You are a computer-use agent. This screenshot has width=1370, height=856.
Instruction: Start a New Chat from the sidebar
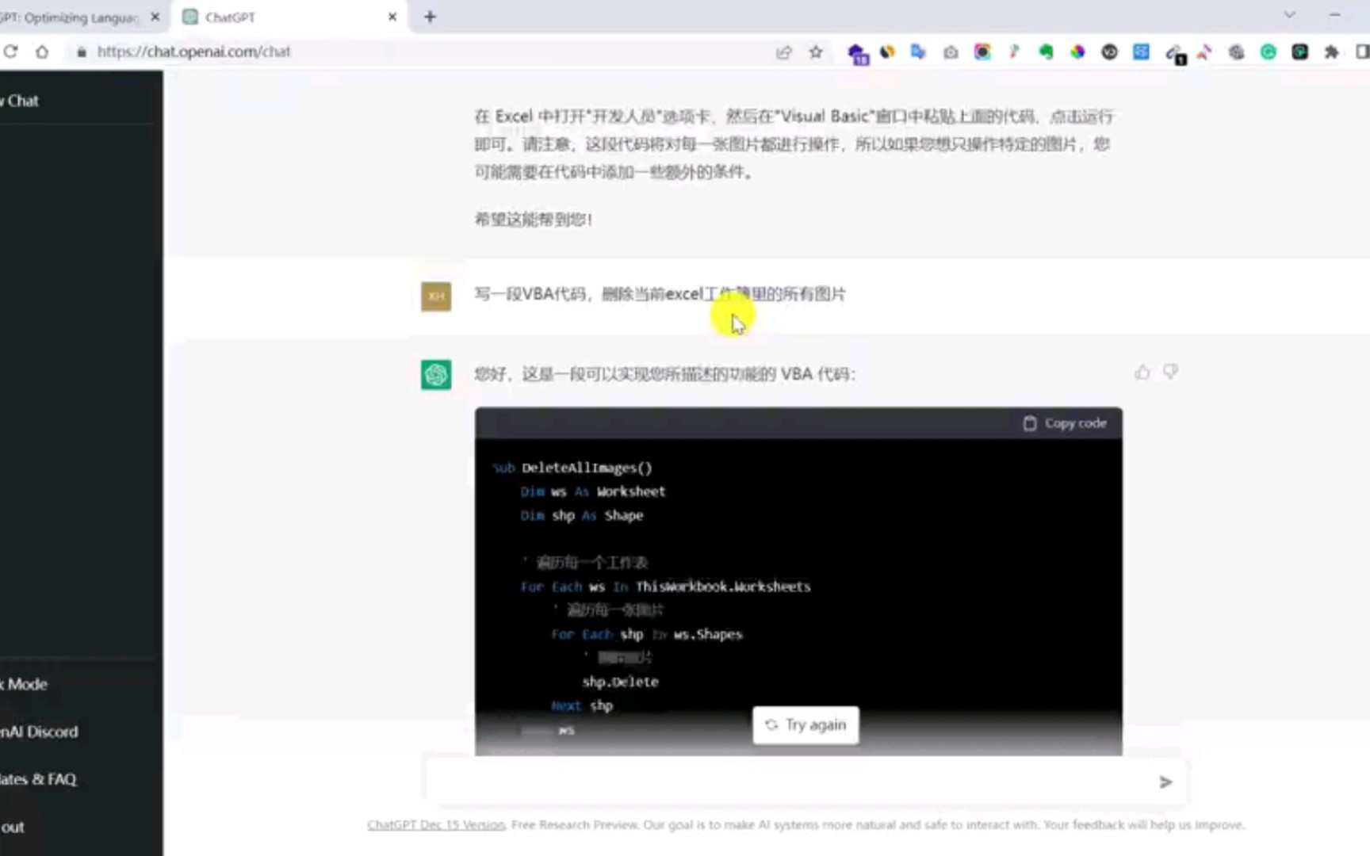[20, 101]
